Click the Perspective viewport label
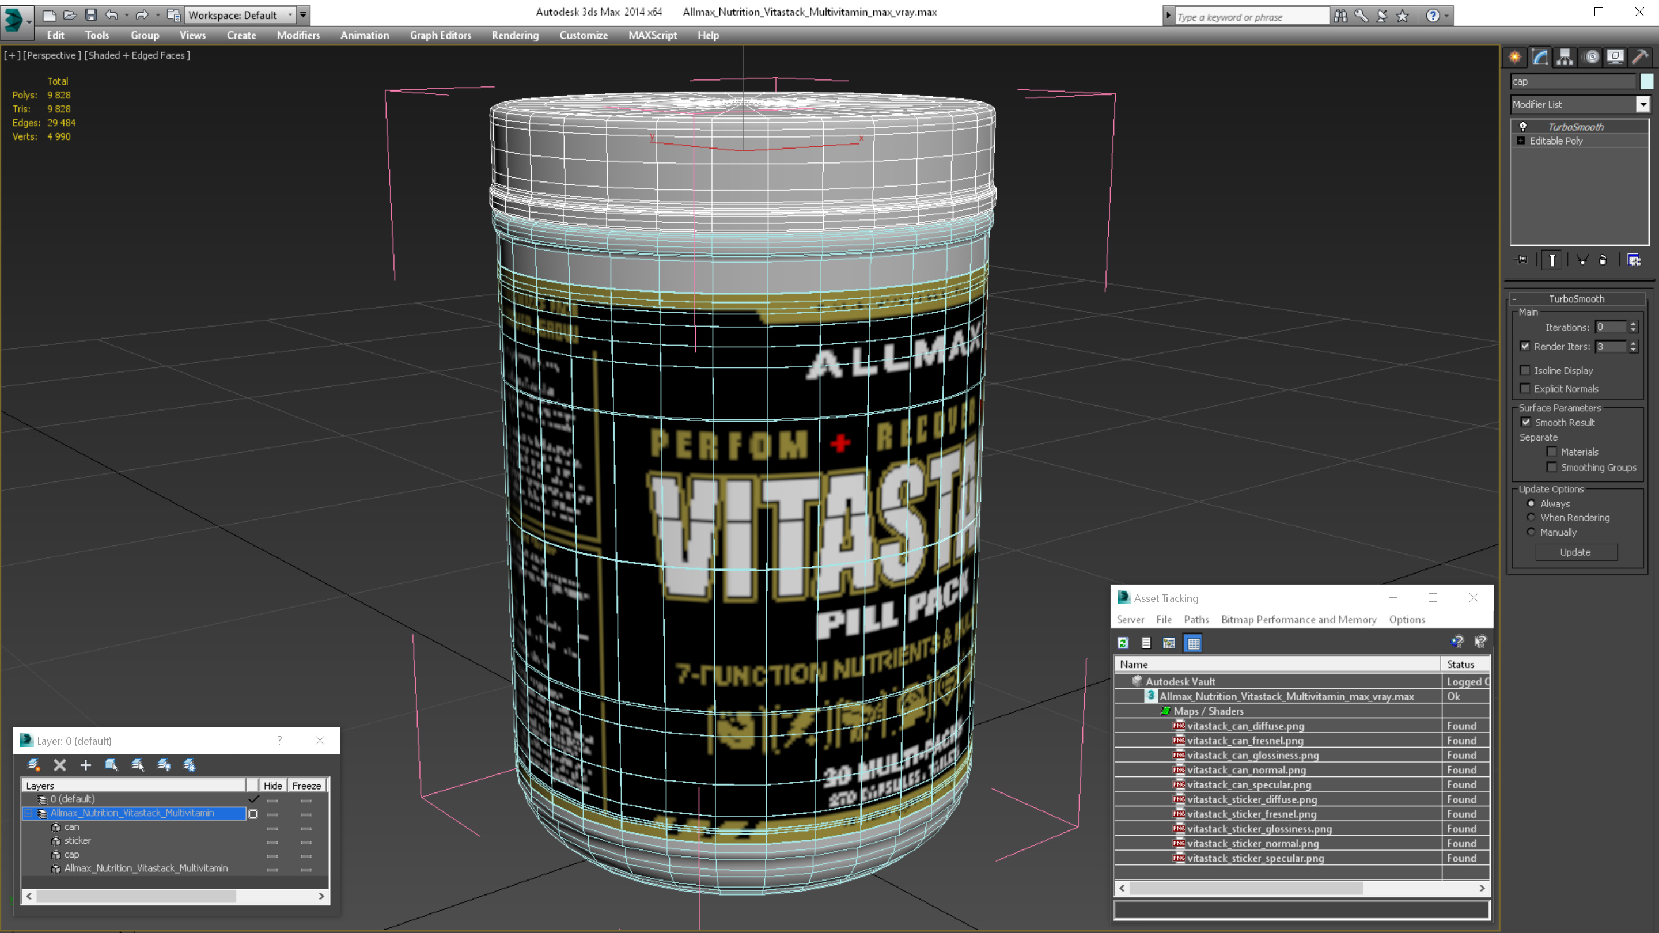This screenshot has height=933, width=1659. click(51, 55)
